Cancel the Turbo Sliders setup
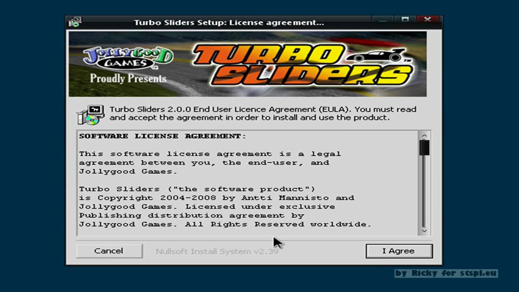519x292 pixels. [x=109, y=251]
